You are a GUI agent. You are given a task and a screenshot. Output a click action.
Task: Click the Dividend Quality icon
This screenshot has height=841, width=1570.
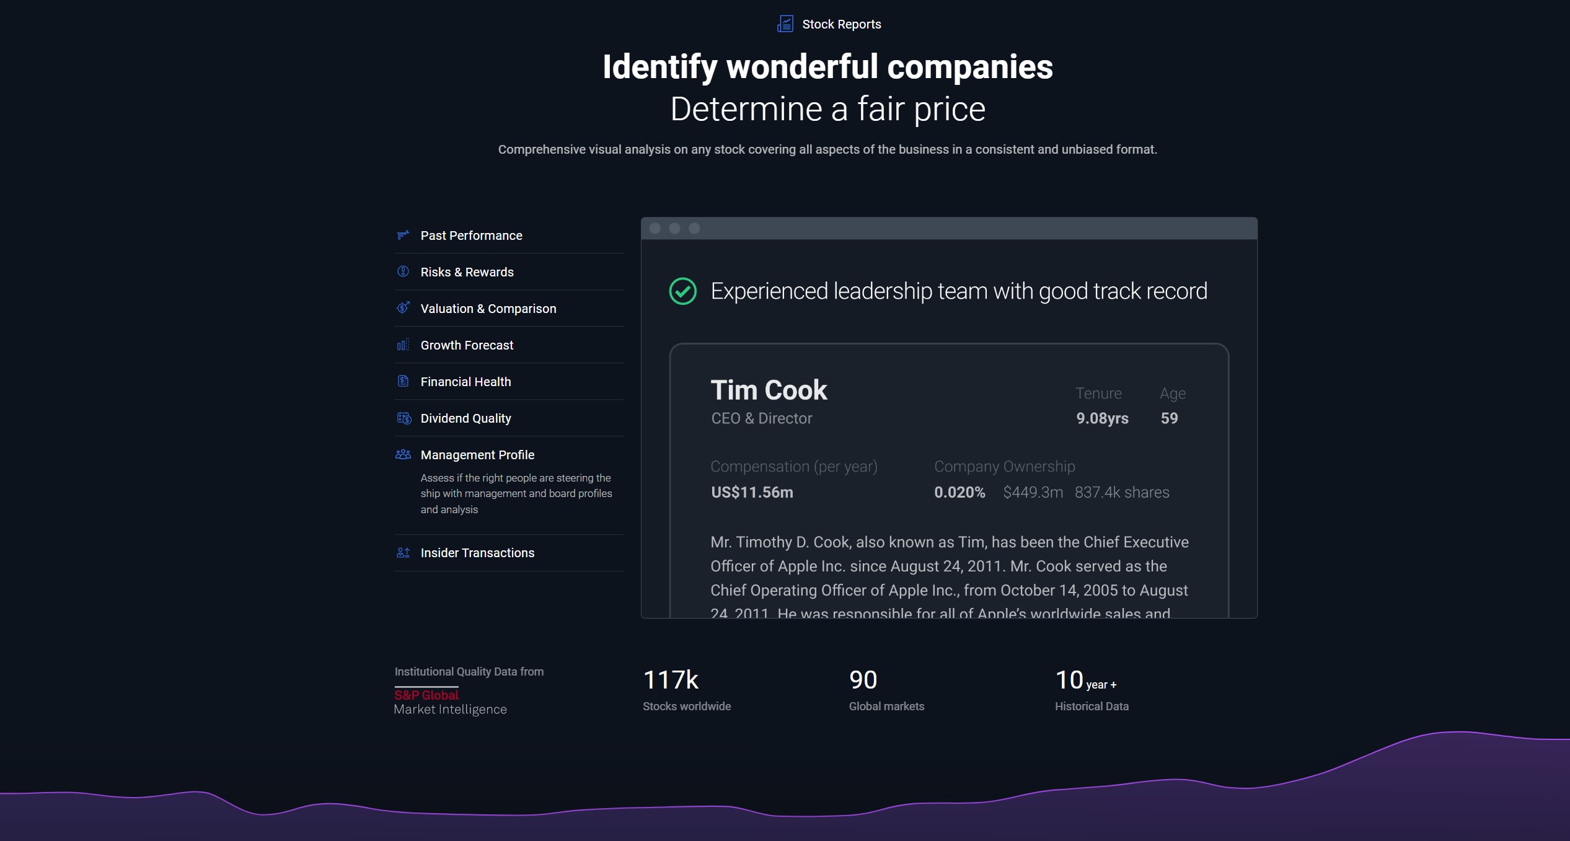(404, 418)
